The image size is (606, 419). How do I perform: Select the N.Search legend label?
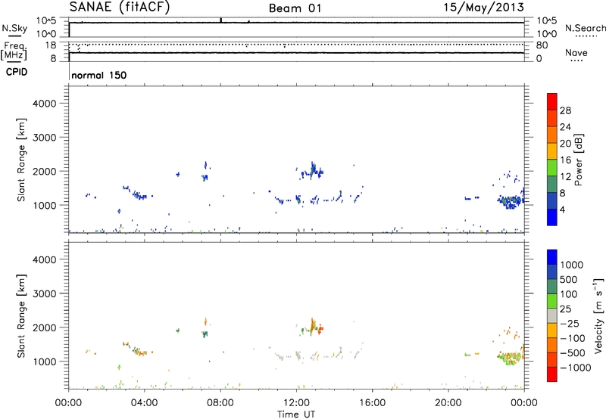[586, 28]
